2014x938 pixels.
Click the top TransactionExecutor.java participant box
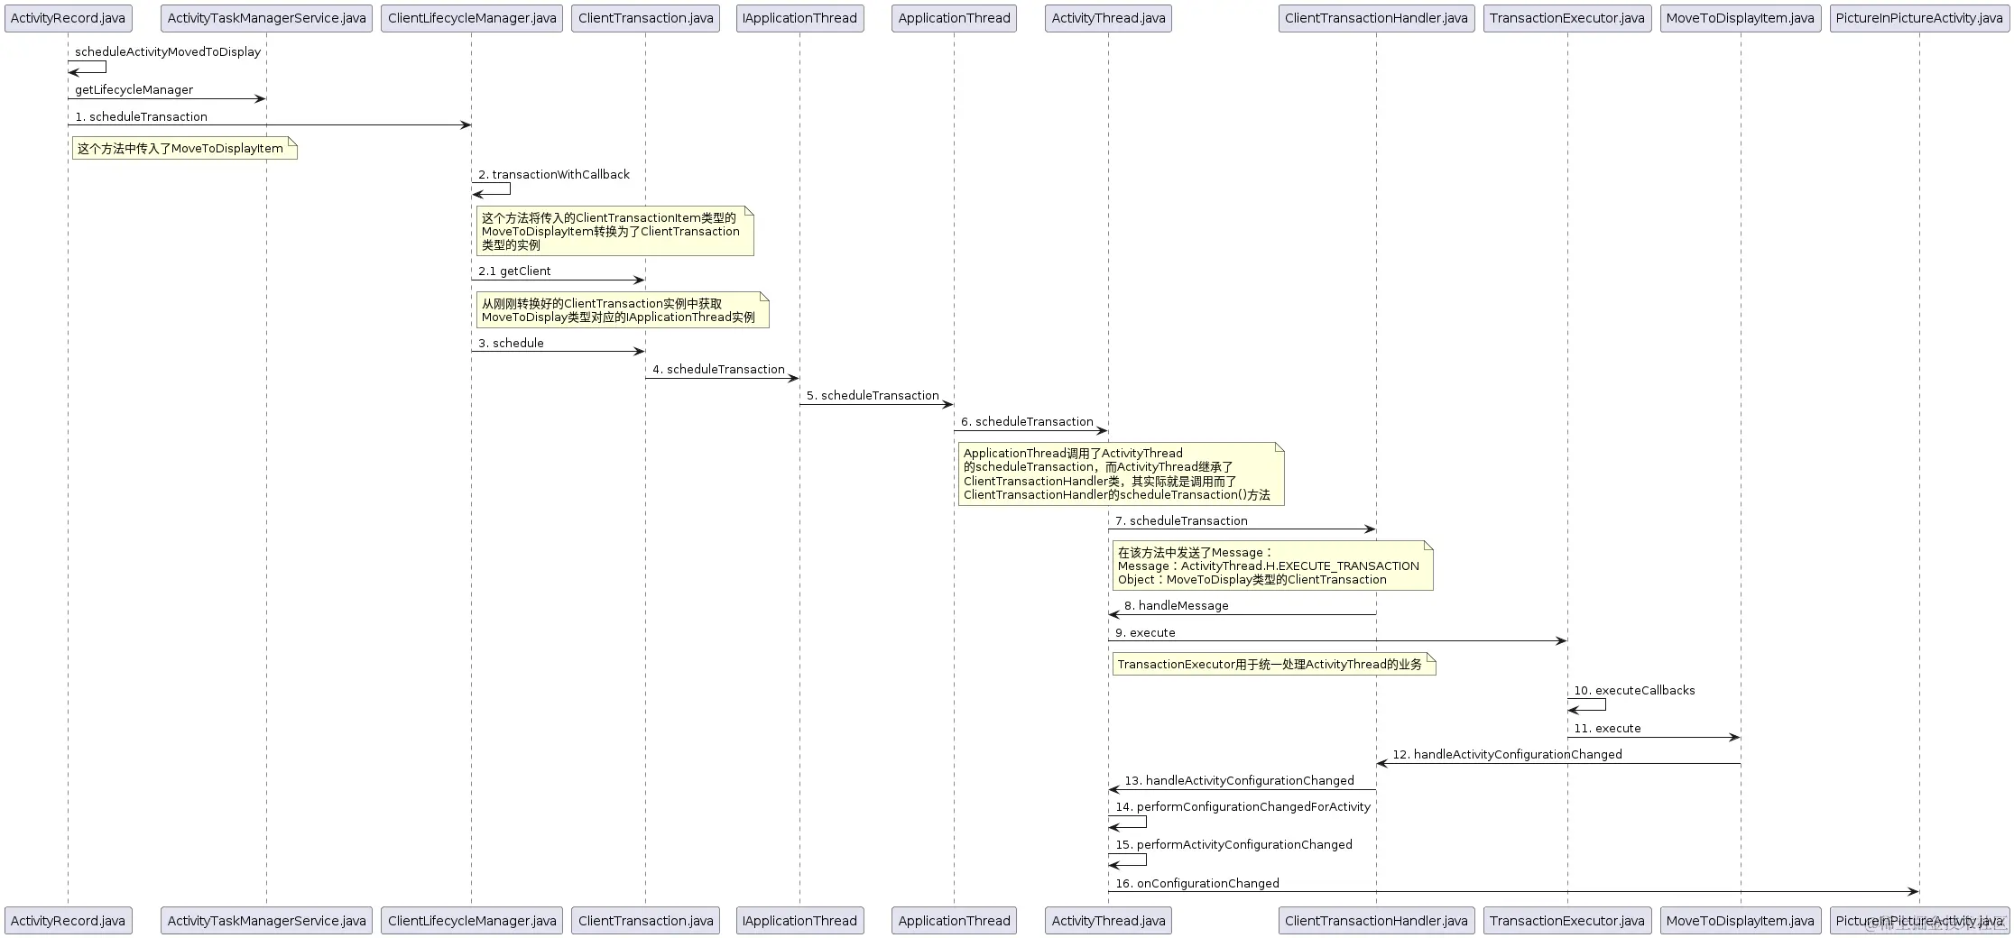[1567, 18]
